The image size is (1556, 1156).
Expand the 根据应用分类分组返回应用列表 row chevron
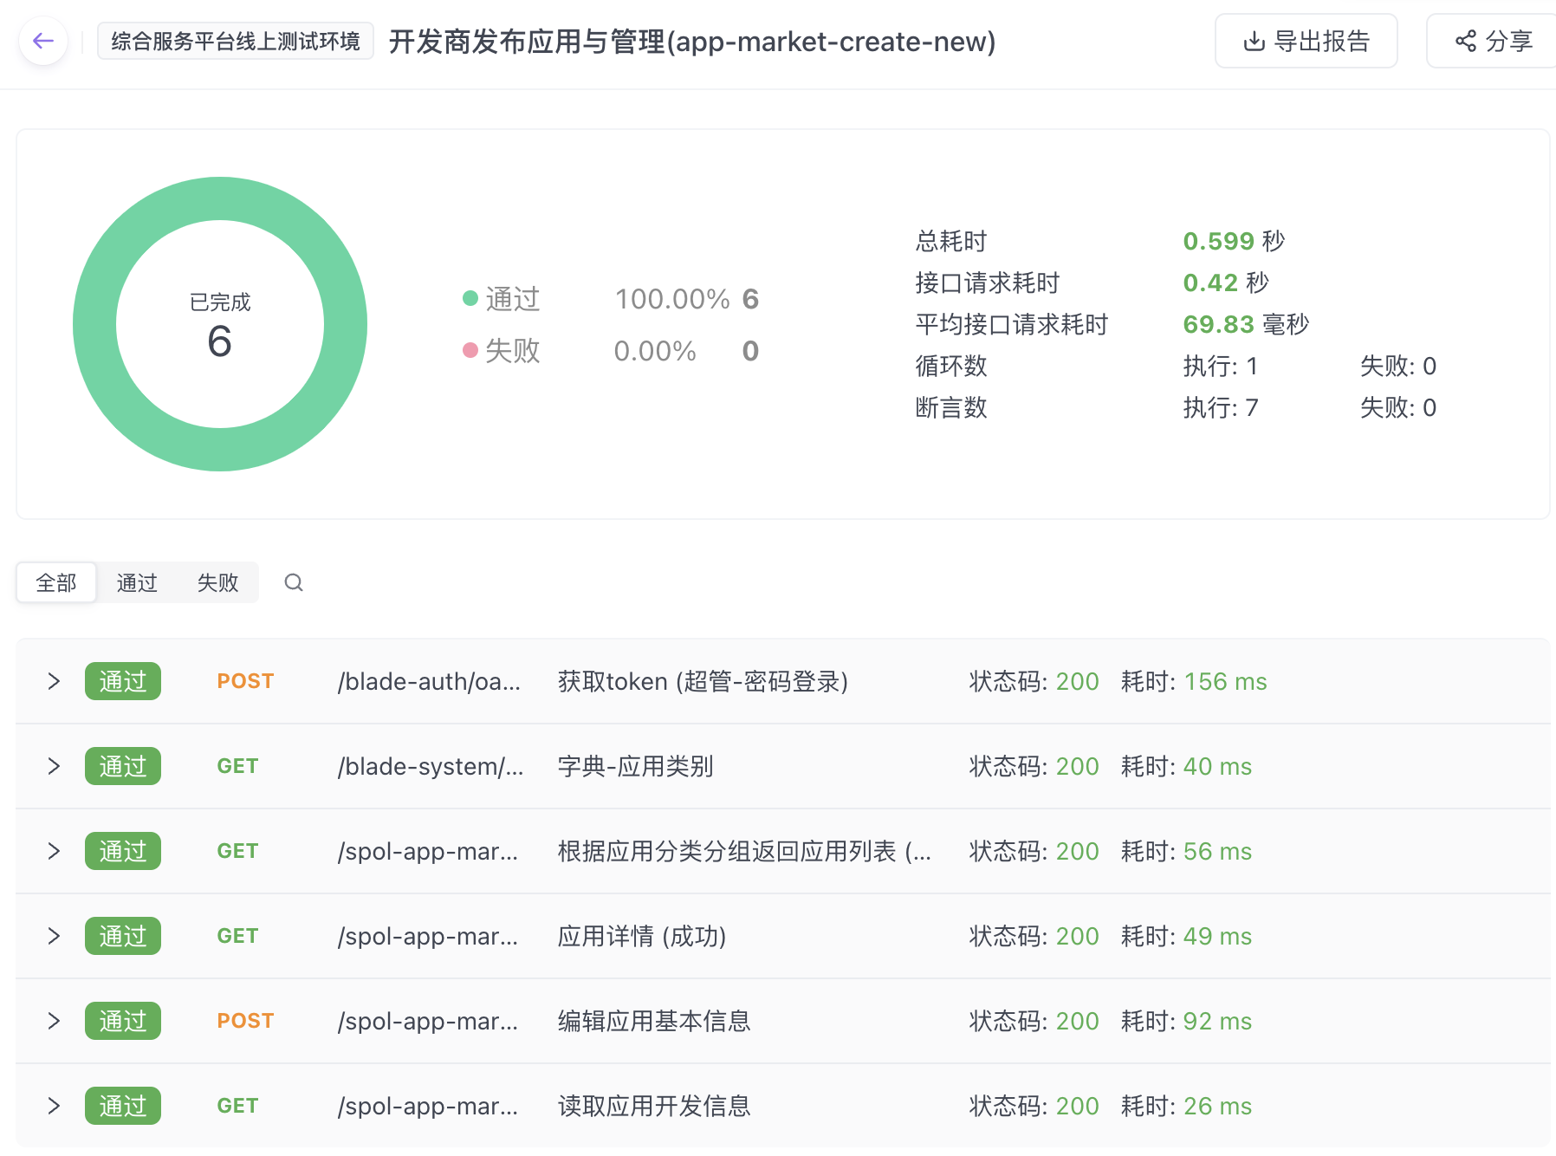click(54, 851)
